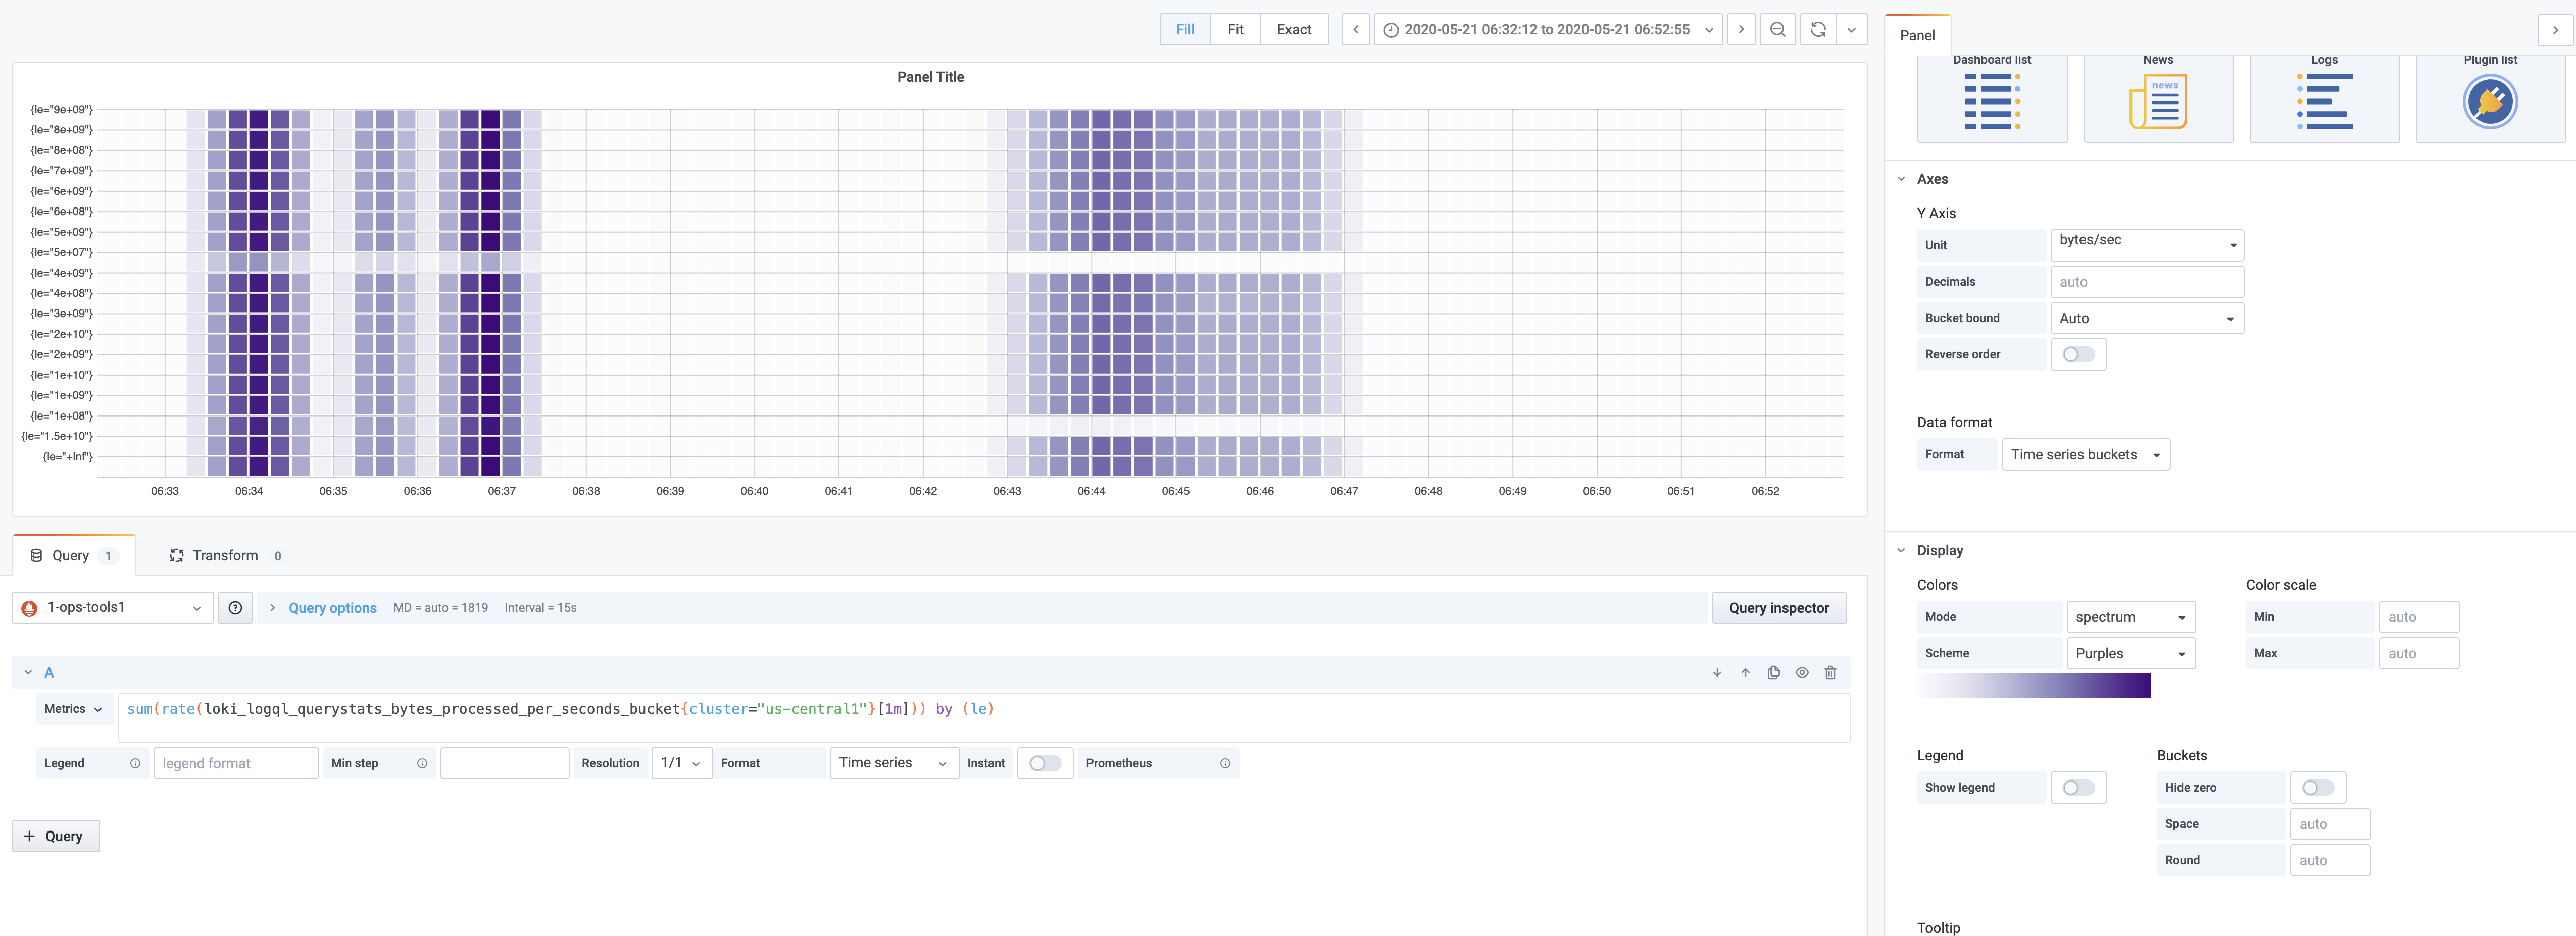Click the zoom out time range icon
This screenshot has height=936, width=2576.
[x=1778, y=29]
